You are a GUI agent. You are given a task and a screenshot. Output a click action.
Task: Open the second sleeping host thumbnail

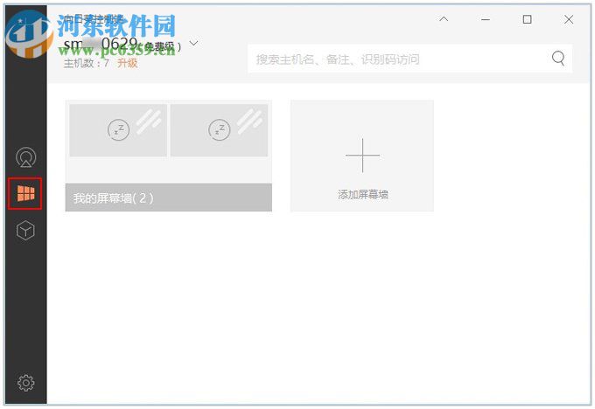click(219, 130)
